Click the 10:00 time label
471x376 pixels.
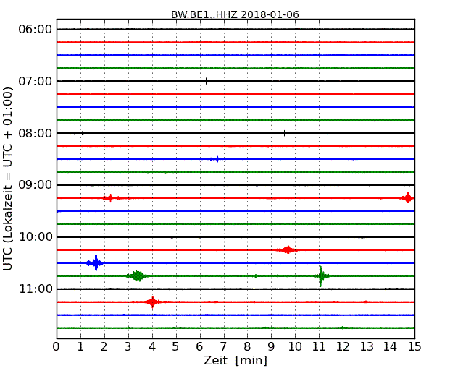coord(36,237)
